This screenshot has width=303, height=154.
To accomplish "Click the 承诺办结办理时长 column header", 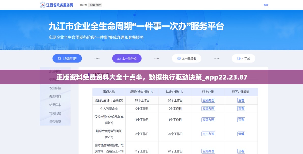I will coord(142,92).
